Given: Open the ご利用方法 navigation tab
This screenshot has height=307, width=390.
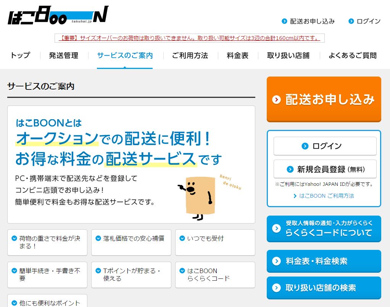Looking at the screenshot, I should click(190, 55).
